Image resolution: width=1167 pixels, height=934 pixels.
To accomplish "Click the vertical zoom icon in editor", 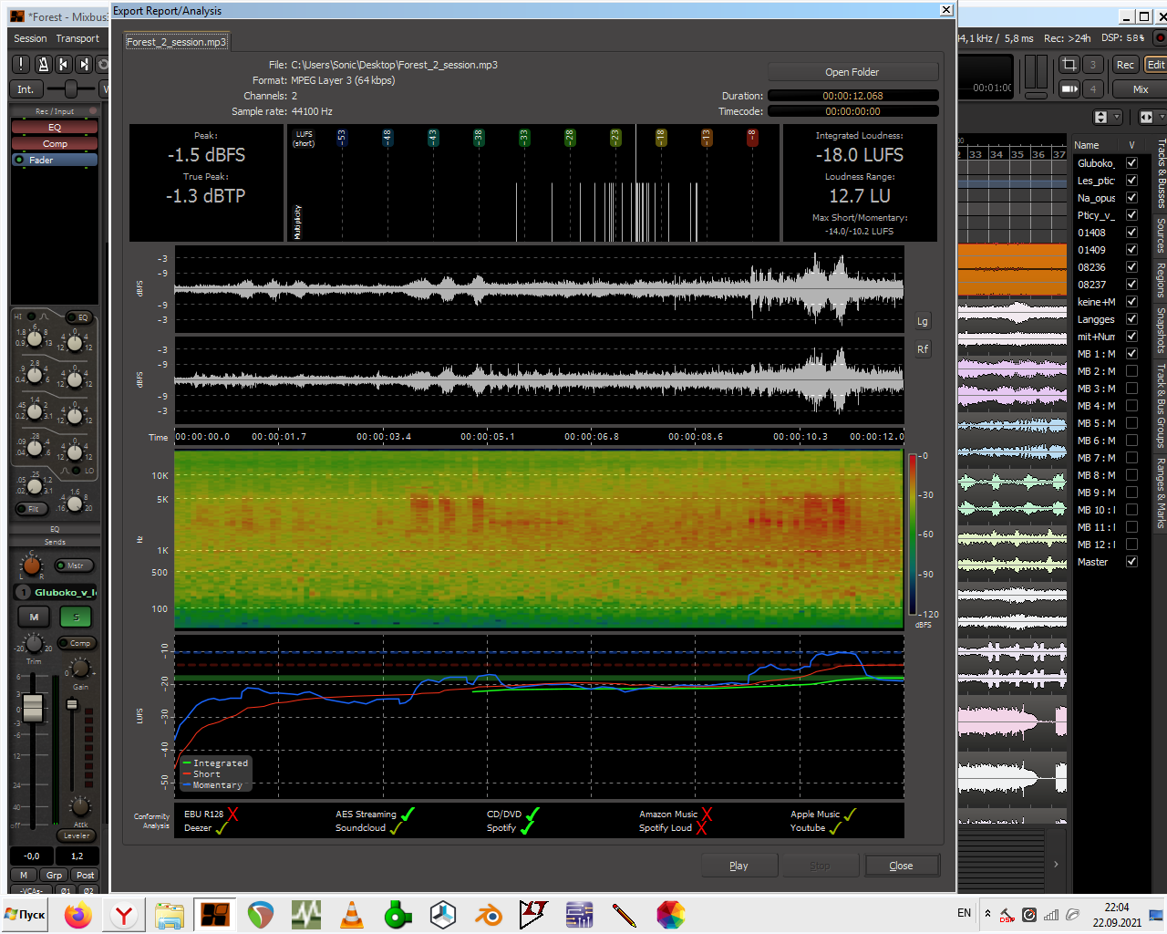I will point(1101,117).
